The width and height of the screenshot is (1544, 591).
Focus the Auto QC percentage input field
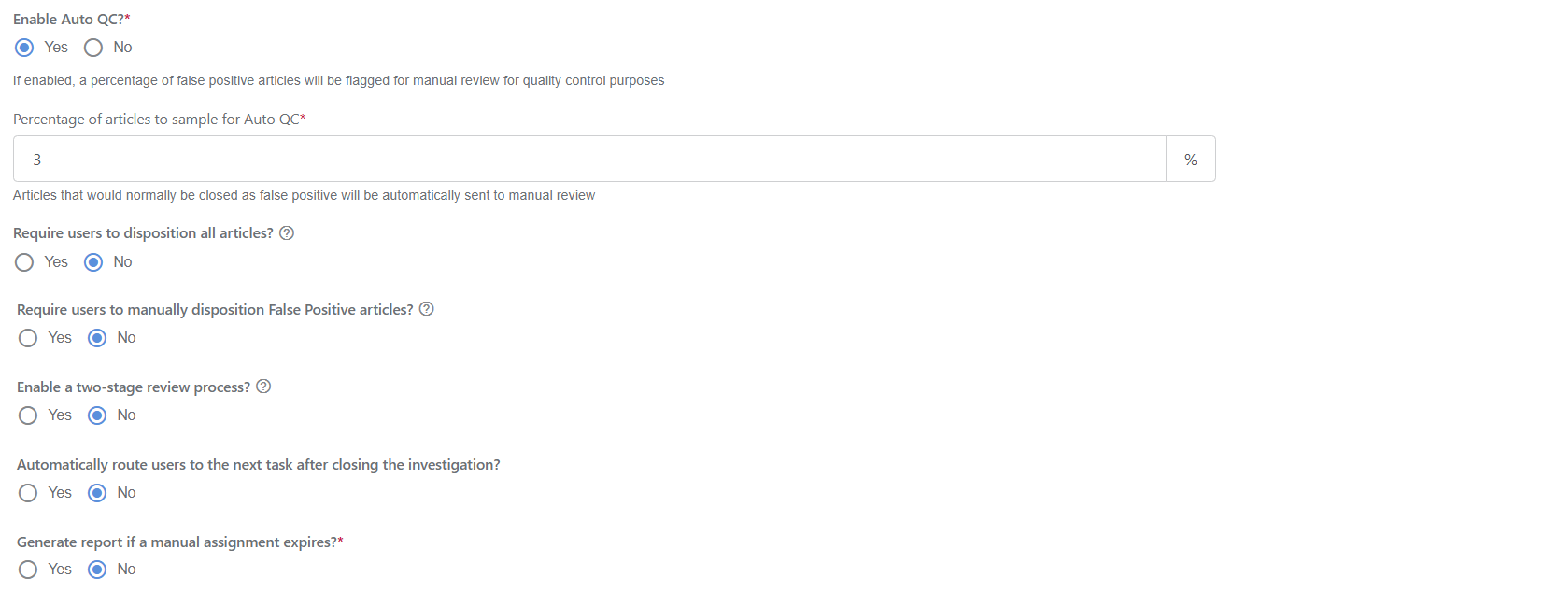[589, 159]
